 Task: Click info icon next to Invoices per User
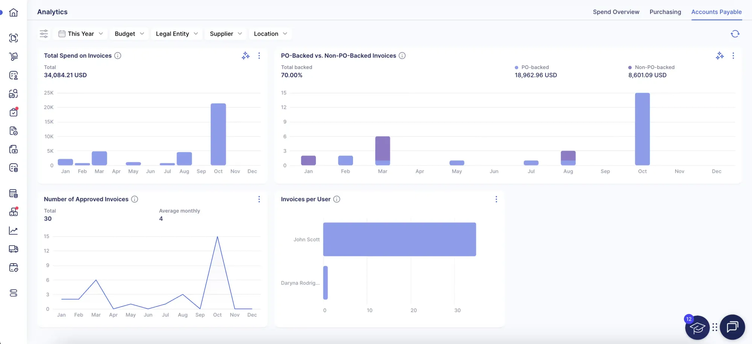coord(337,199)
